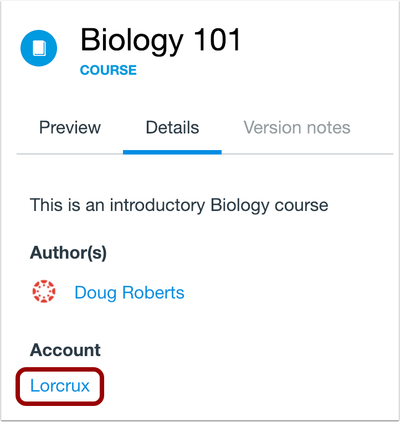The width and height of the screenshot is (400, 422).
Task: Select the Details tab
Action: click(172, 128)
